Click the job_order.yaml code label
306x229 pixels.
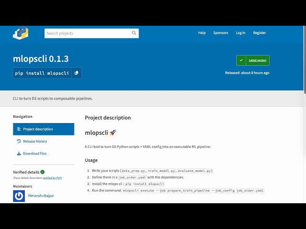tap(132, 177)
